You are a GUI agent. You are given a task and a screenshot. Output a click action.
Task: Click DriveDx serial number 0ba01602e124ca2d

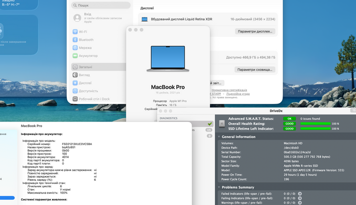click(x=297, y=152)
